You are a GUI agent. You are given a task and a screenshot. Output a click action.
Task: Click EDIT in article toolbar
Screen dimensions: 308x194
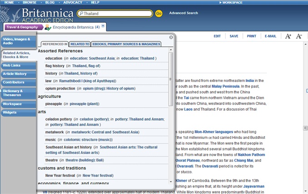coord(217,36)
